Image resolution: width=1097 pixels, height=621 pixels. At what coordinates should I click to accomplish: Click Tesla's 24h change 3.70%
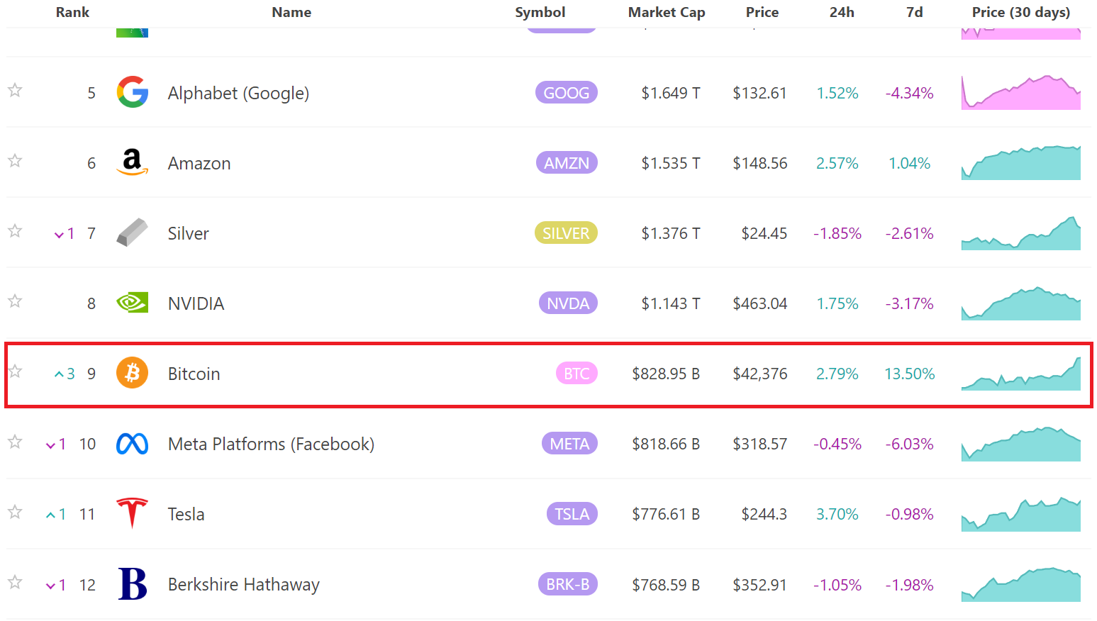point(837,514)
